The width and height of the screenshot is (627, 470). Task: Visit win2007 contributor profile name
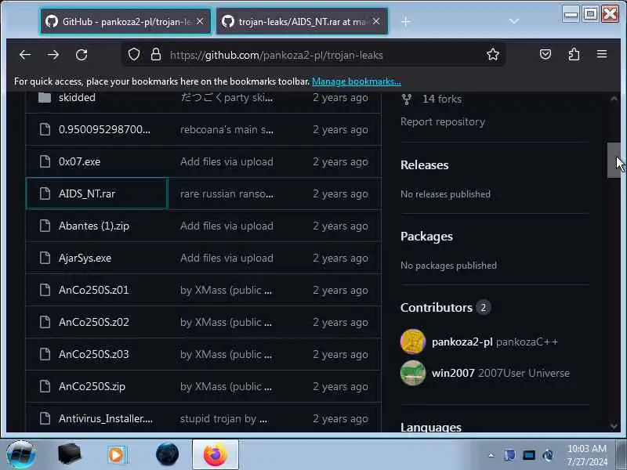pyautogui.click(x=453, y=373)
